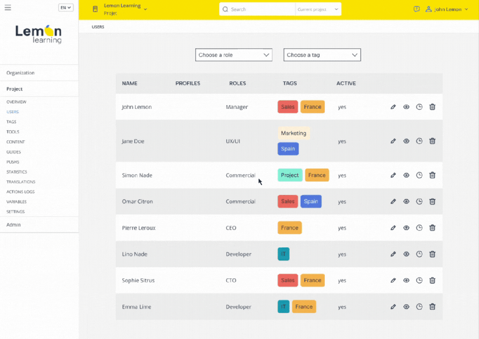Delete Omar Citron with trash icon
This screenshot has height=339, width=479.
point(432,201)
